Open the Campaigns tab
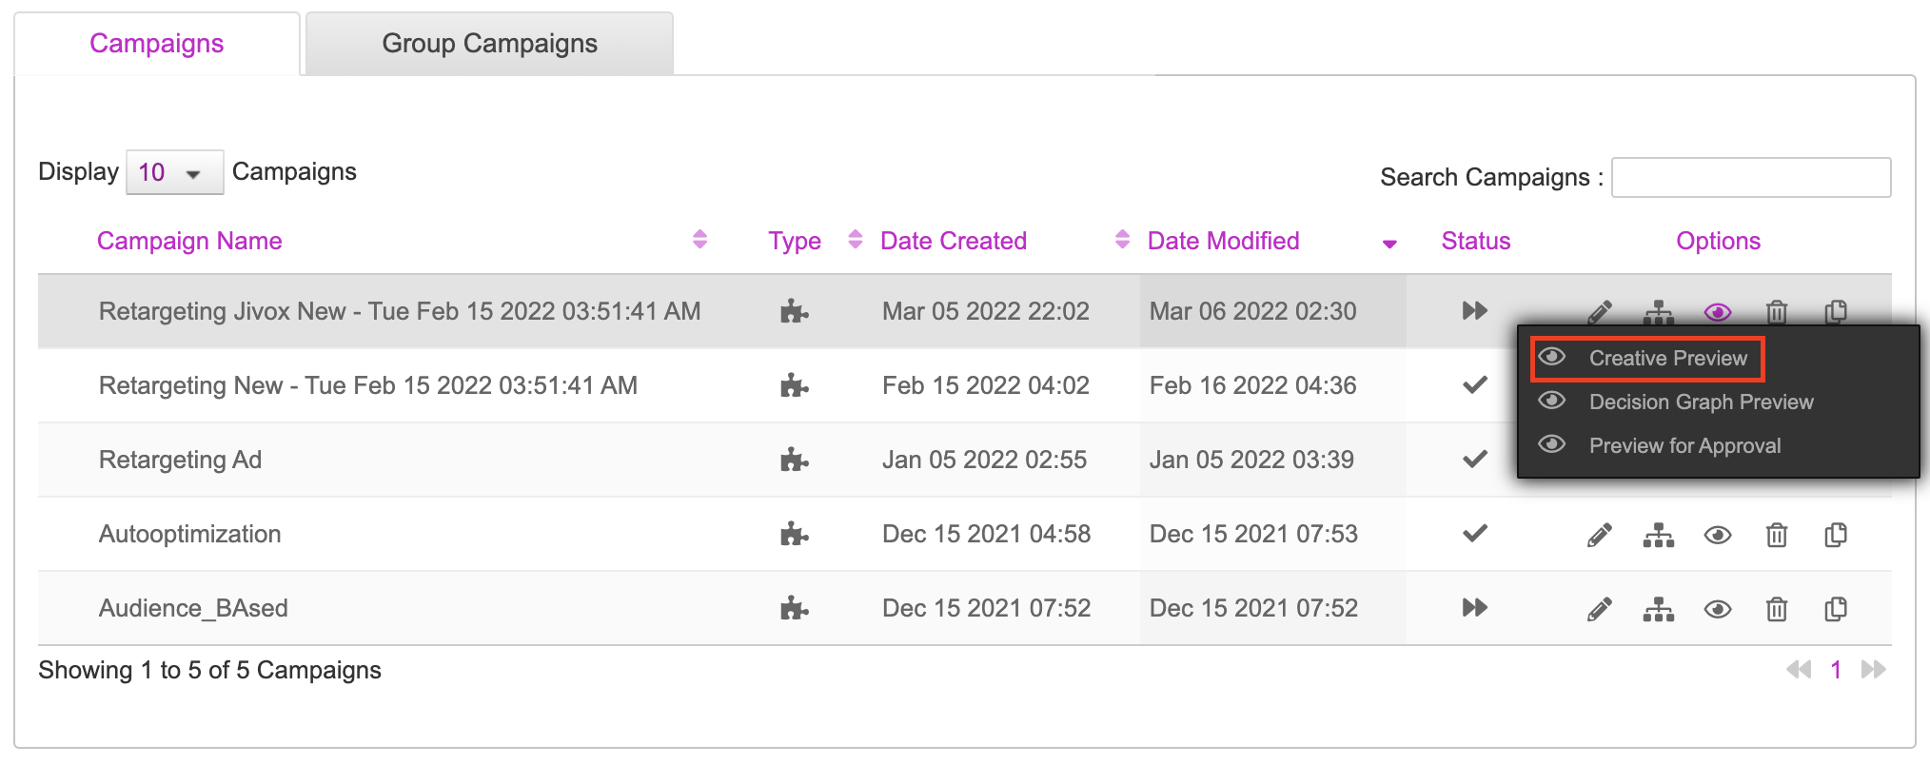The image size is (1930, 765). [157, 44]
